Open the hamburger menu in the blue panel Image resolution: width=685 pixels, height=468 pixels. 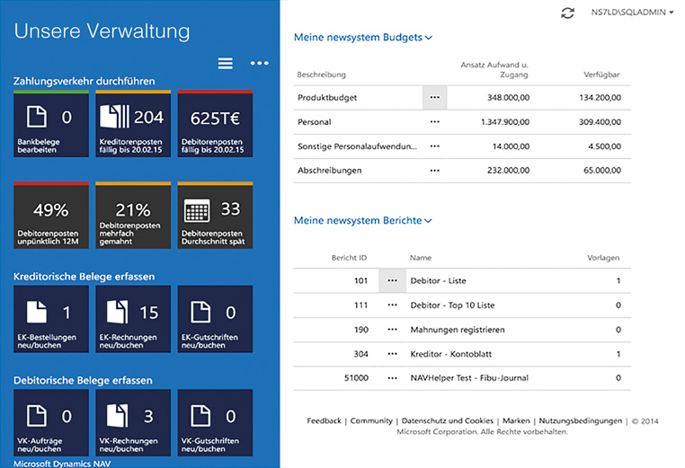226,63
